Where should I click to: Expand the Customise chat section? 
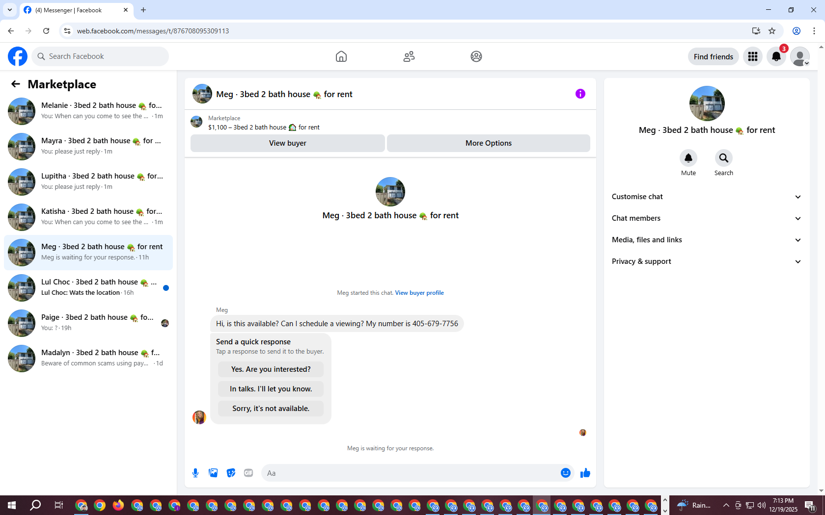click(x=707, y=197)
